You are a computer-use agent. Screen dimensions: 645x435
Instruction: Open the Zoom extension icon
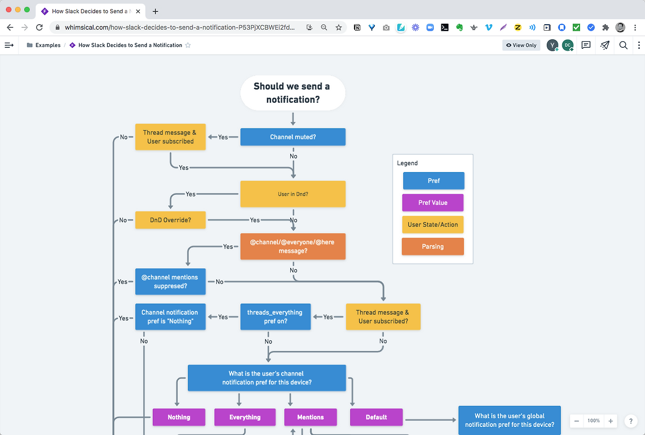click(x=430, y=28)
